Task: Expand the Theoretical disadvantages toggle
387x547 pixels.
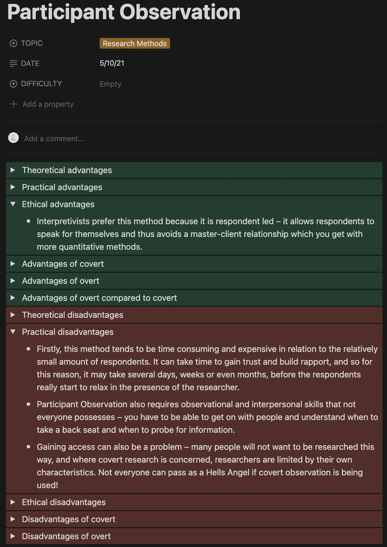Action: (13, 315)
